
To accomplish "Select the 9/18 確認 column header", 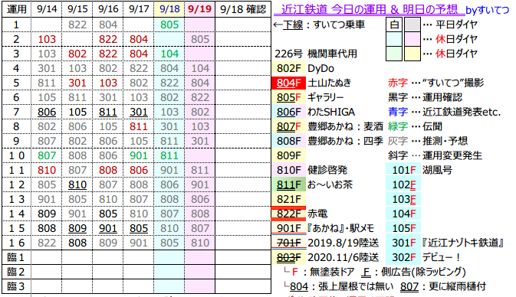I will point(243,9).
